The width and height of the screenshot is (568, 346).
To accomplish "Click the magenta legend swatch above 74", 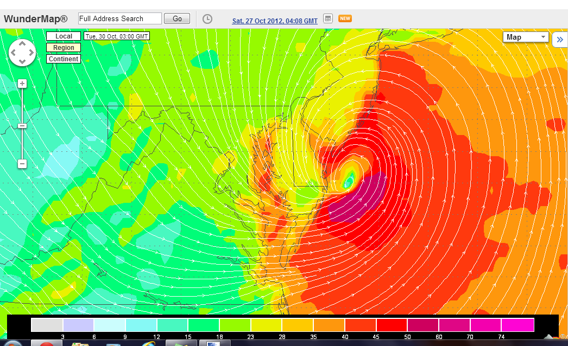I will pos(517,325).
